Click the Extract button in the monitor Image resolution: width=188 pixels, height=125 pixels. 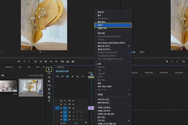click(x=68, y=62)
